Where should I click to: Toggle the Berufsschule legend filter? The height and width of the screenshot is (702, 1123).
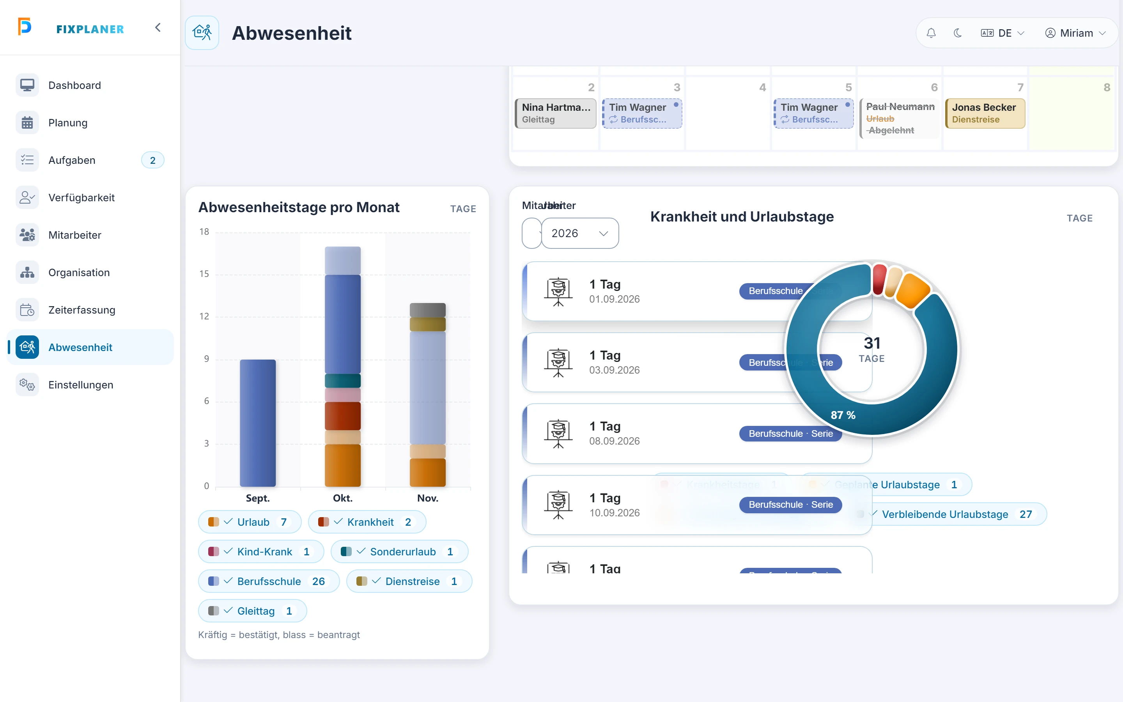[269, 581]
